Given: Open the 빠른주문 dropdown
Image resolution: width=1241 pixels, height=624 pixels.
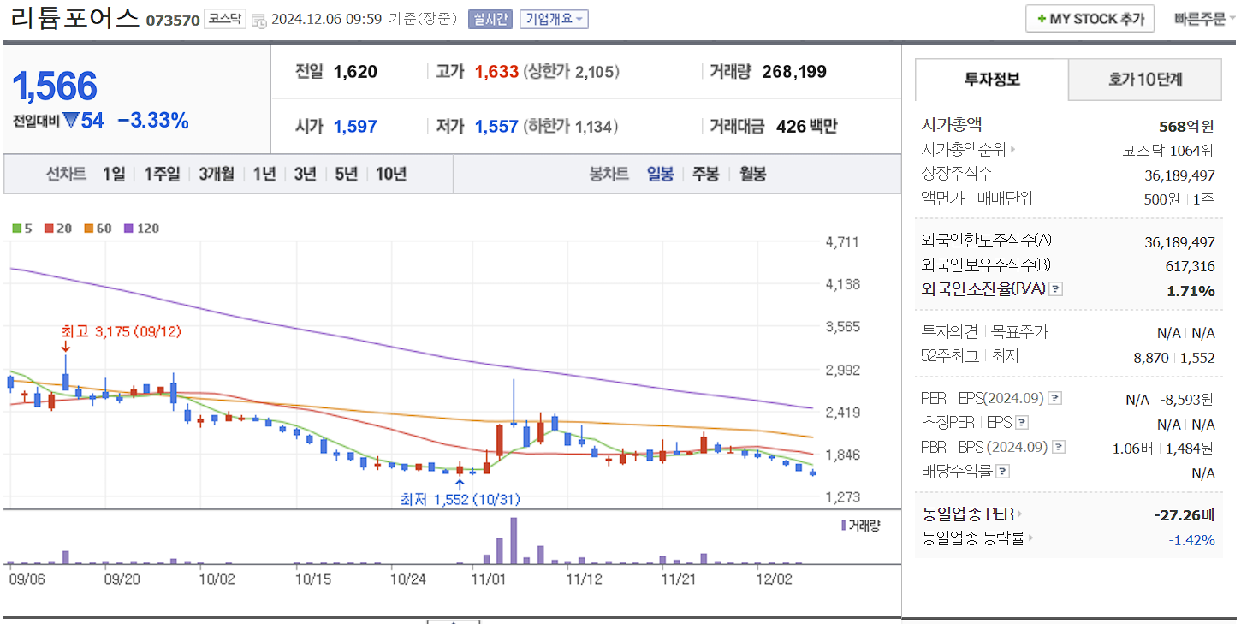Looking at the screenshot, I should click(x=1206, y=17).
